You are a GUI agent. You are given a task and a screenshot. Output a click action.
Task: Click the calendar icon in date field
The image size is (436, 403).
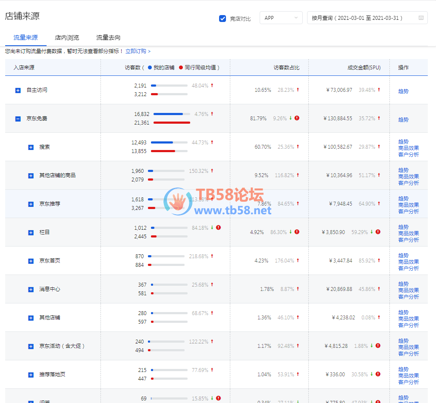coord(421,18)
